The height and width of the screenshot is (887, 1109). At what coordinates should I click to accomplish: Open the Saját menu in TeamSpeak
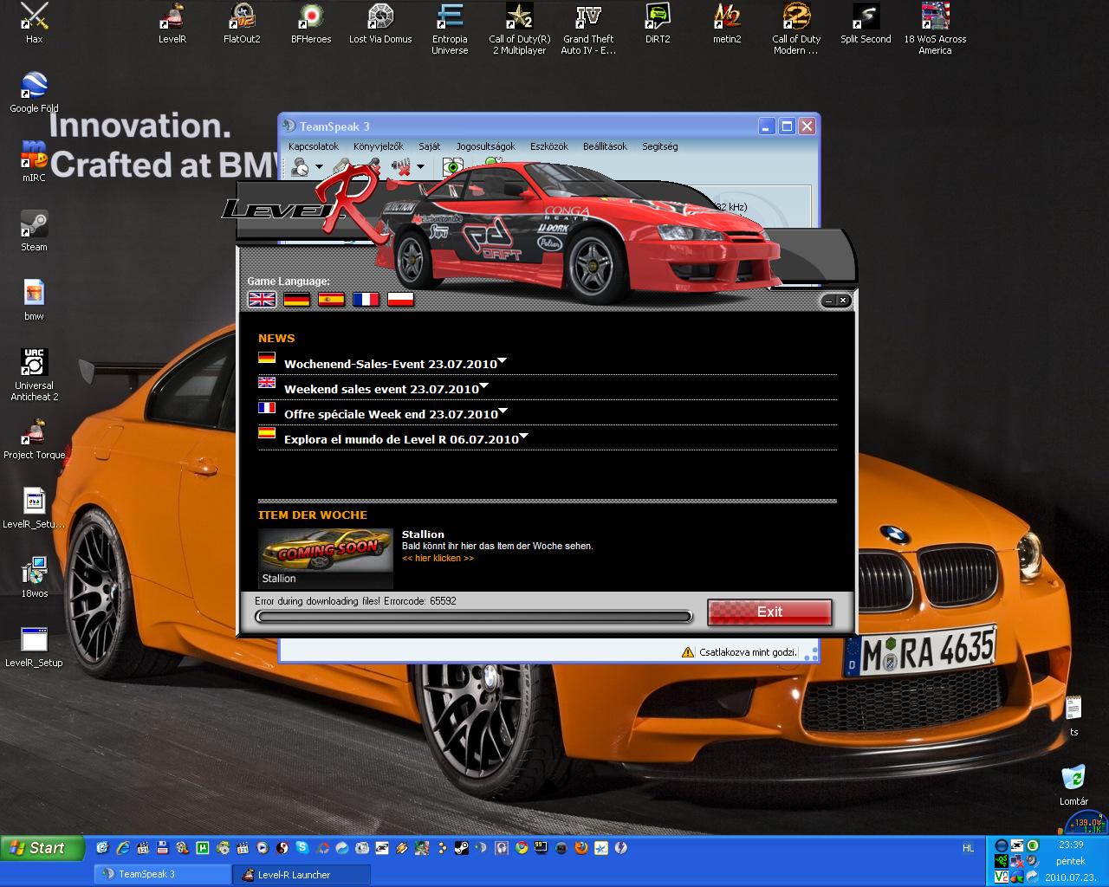coord(429,146)
